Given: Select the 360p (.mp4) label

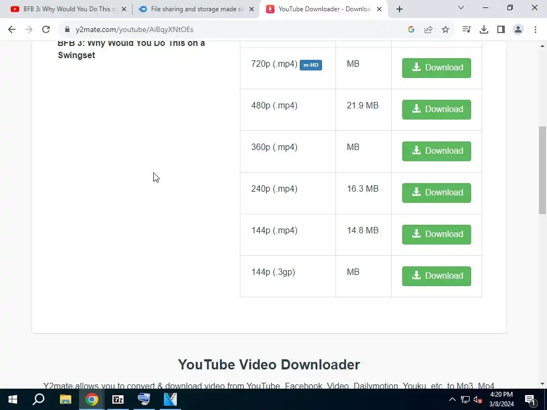Looking at the screenshot, I should pyautogui.click(x=274, y=147).
